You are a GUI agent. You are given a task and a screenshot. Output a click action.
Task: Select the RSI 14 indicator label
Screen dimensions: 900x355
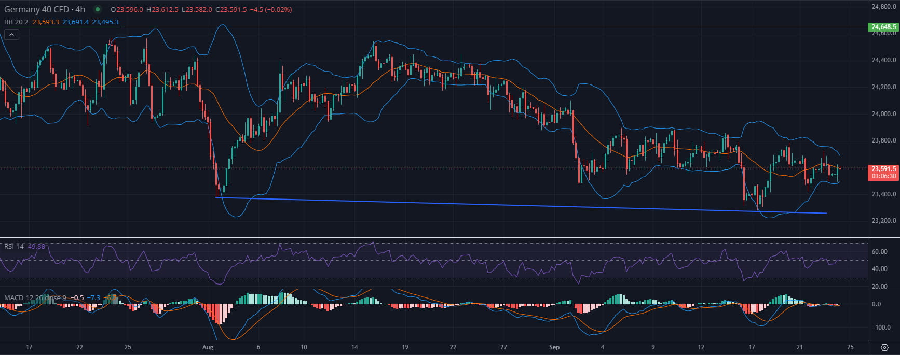14,246
